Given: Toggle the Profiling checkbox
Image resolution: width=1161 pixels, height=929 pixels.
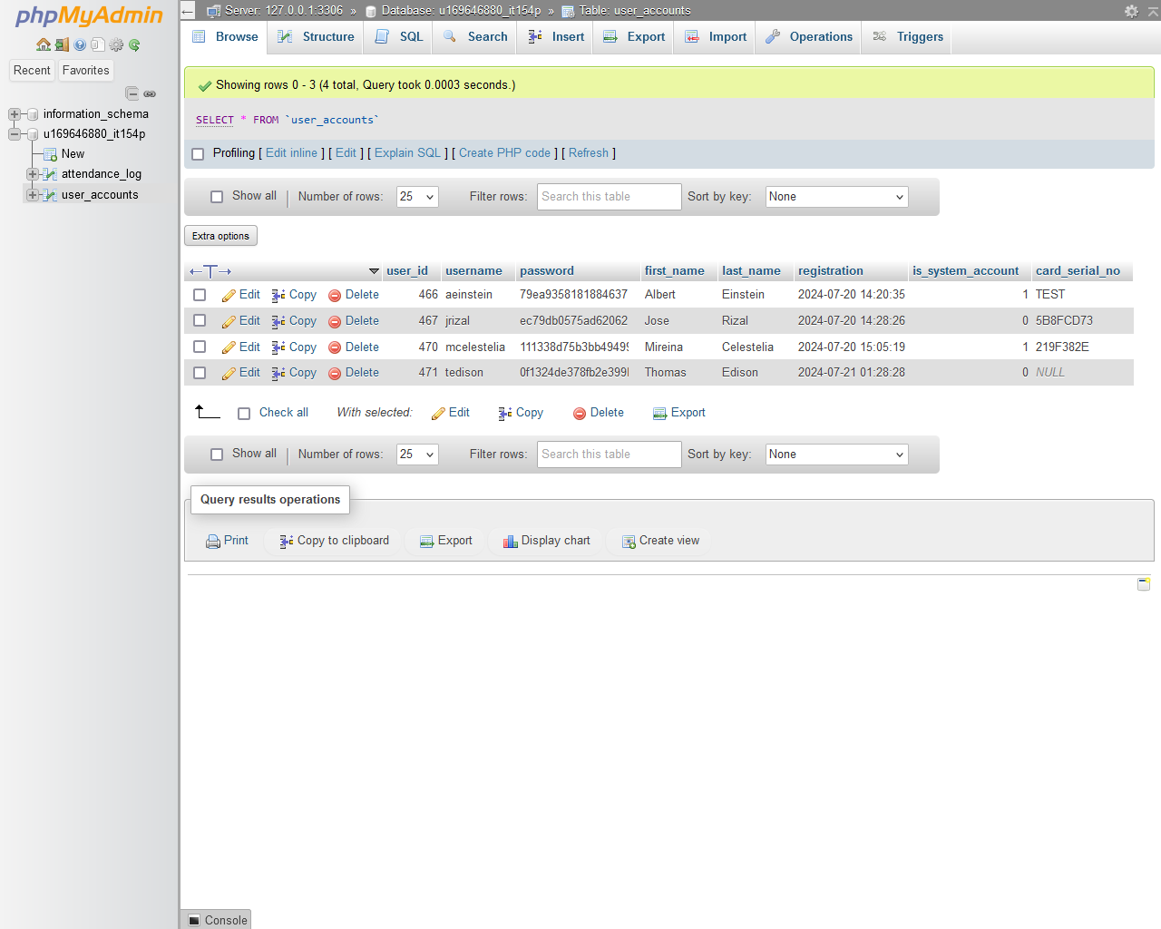Looking at the screenshot, I should [198, 154].
